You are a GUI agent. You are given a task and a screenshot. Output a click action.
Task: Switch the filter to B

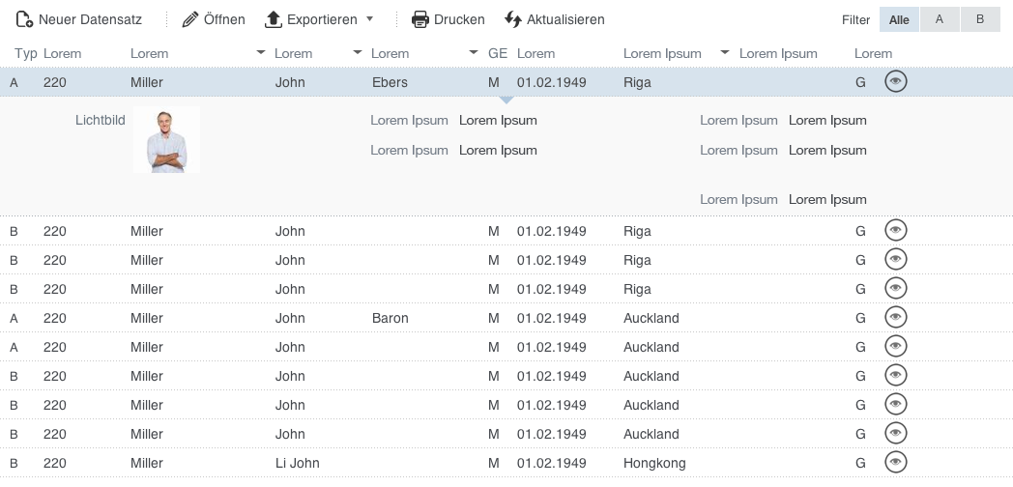pyautogui.click(x=979, y=19)
